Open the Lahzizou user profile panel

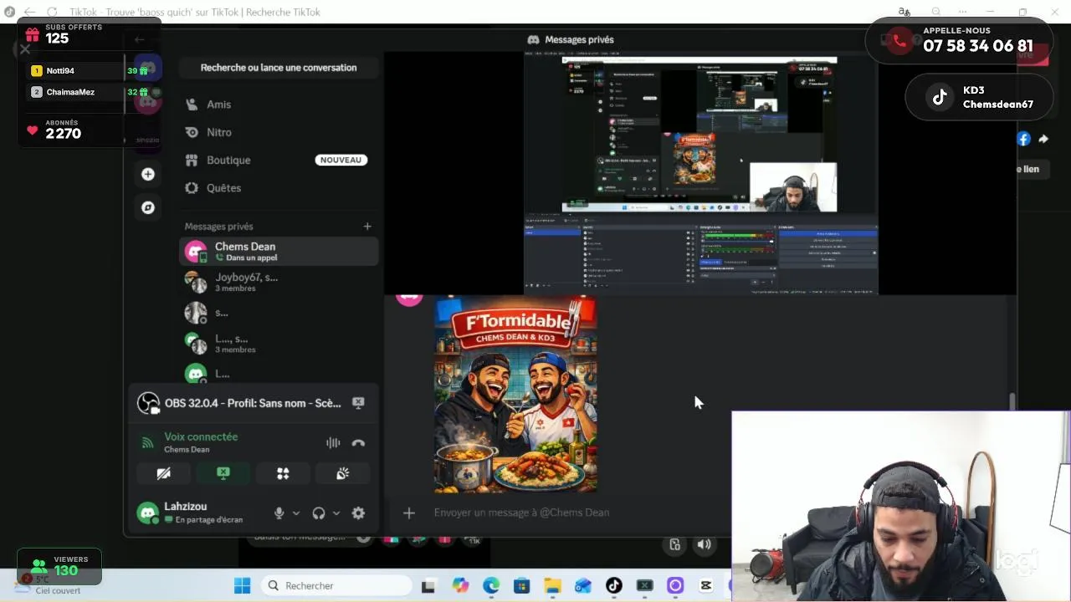(x=199, y=513)
